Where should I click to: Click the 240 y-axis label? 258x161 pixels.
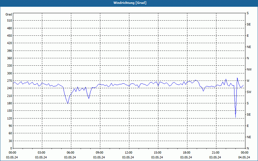pyautogui.click(x=10, y=88)
